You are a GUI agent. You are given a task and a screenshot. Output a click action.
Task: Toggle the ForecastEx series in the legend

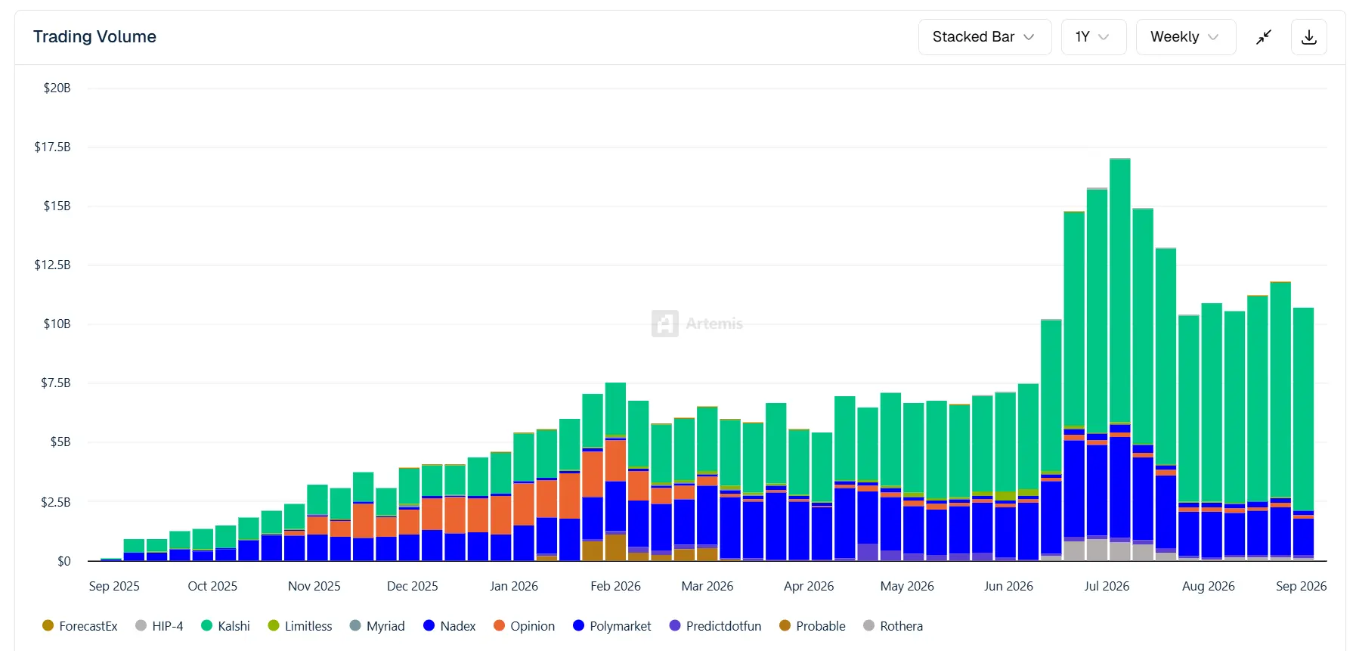pyautogui.click(x=80, y=626)
